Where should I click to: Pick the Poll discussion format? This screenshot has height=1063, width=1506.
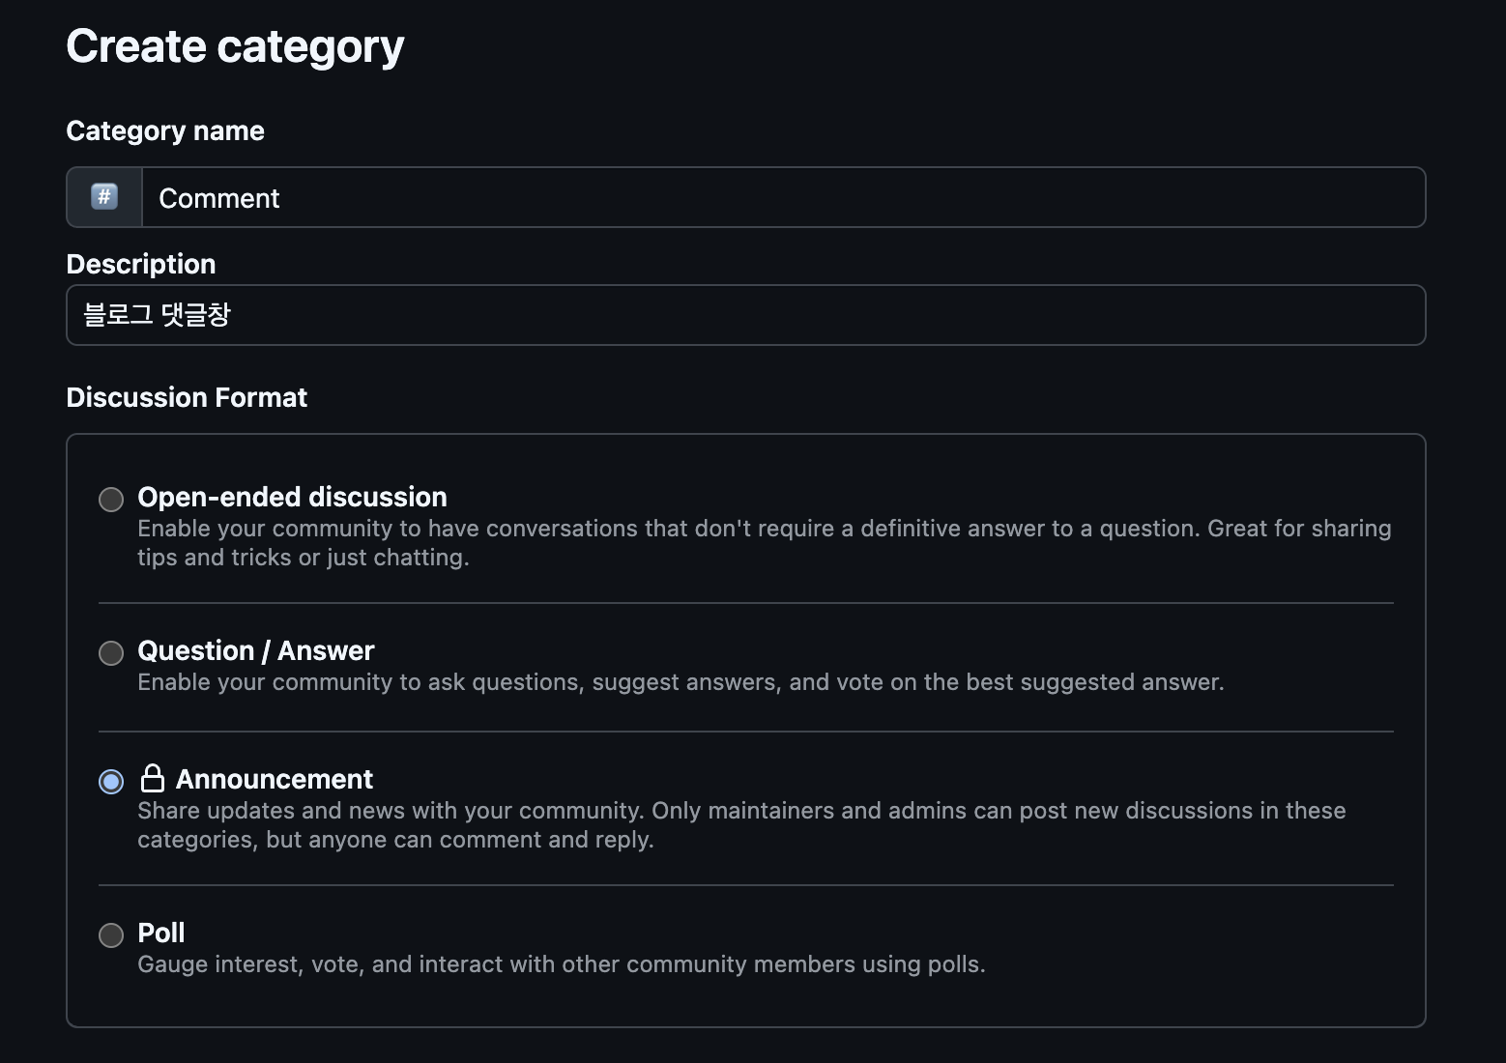(110, 935)
